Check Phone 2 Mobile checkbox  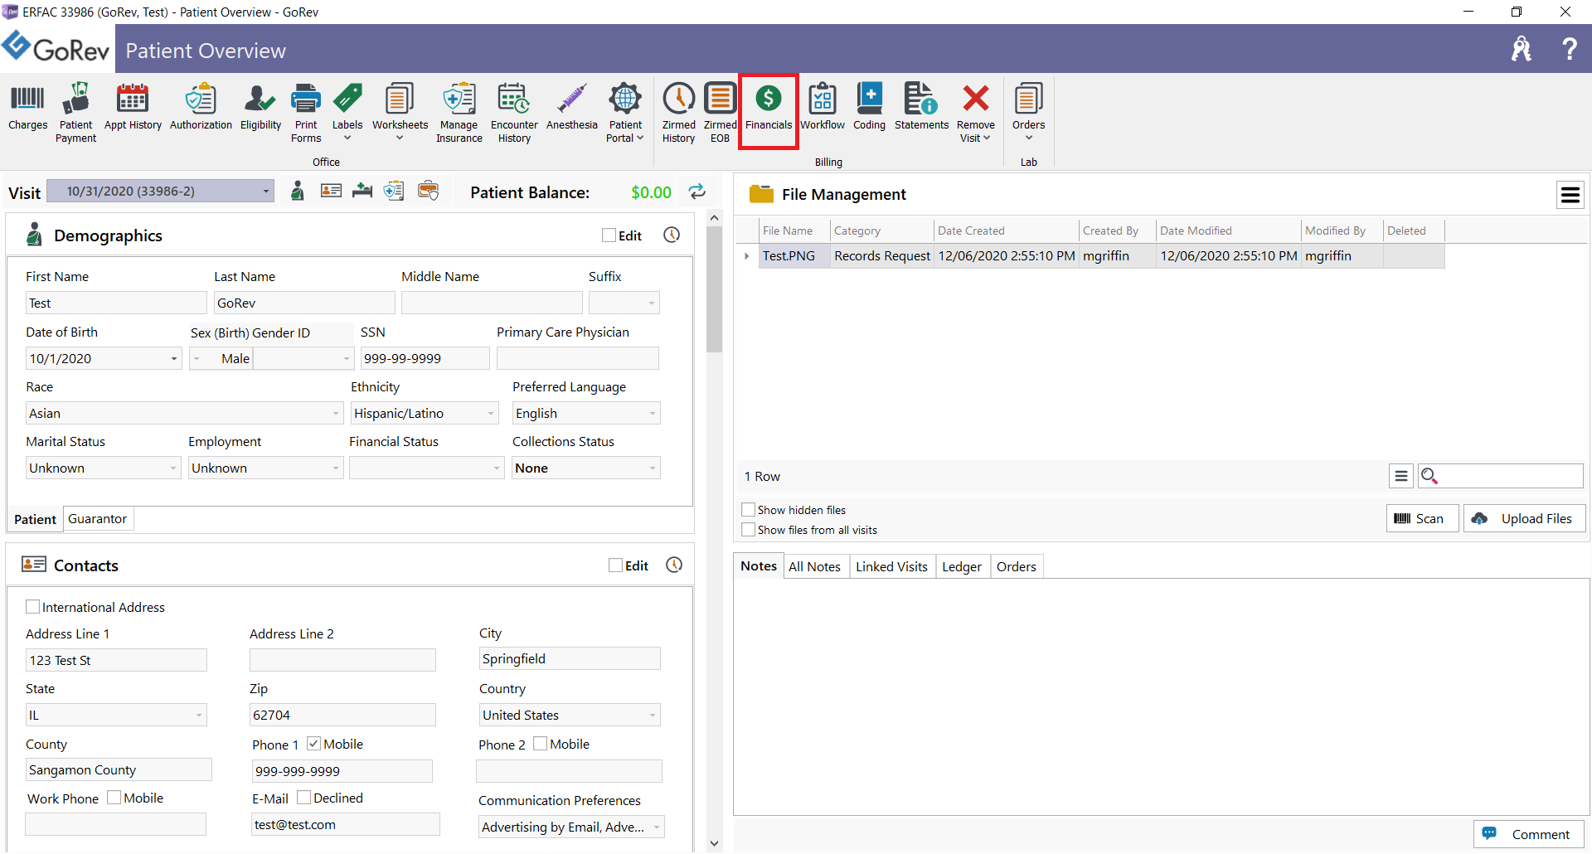(540, 744)
